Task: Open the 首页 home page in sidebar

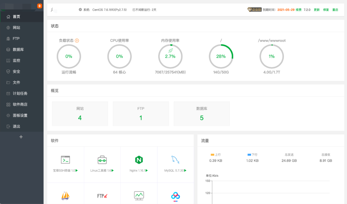Action: coord(22,17)
